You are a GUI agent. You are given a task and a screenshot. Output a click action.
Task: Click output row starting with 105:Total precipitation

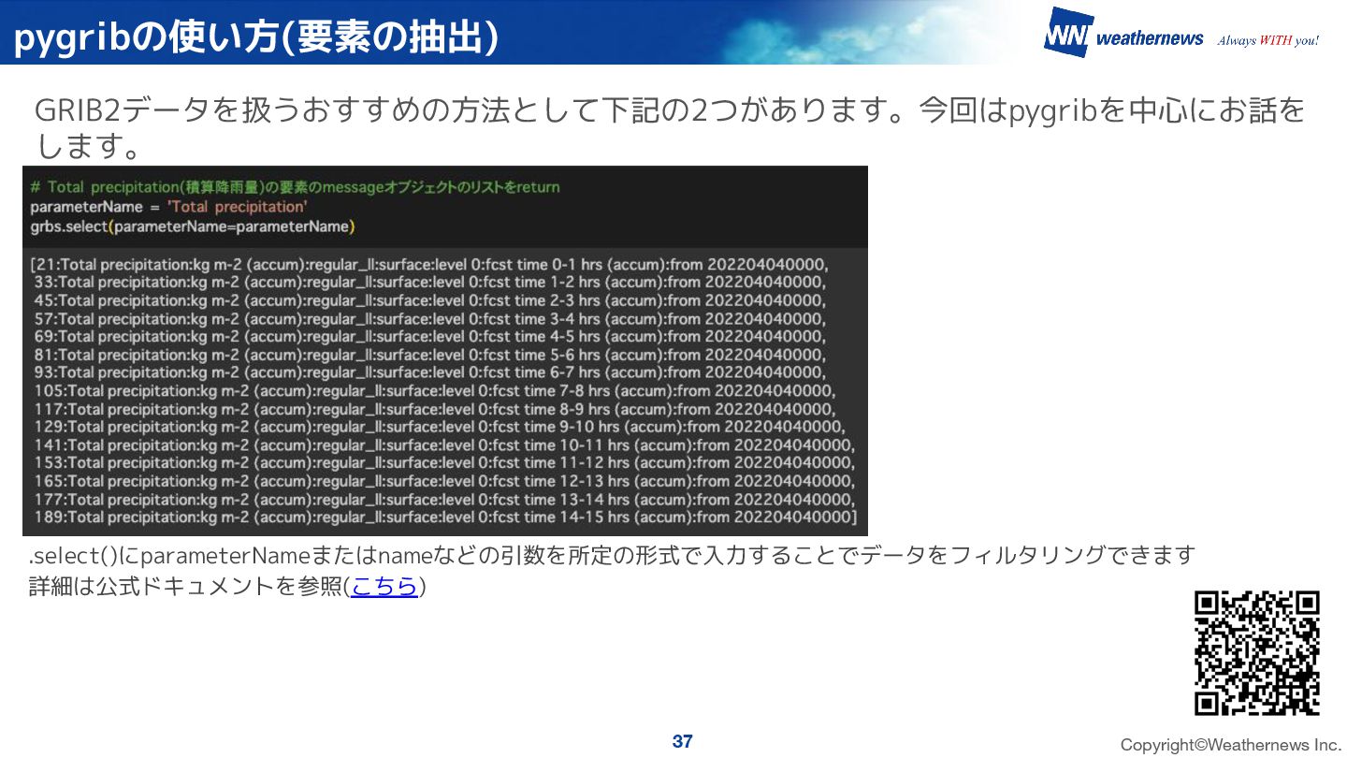[435, 390]
